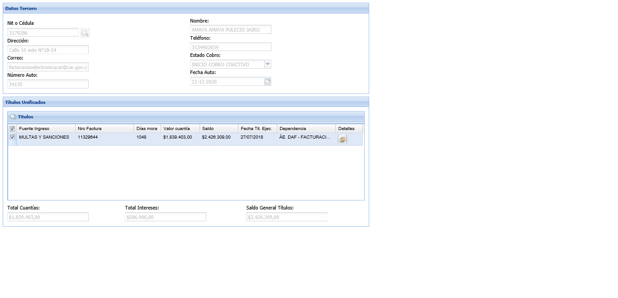The width and height of the screenshot is (618, 298).
Task: Sort by Nro Factura column header
Action: coord(104,129)
